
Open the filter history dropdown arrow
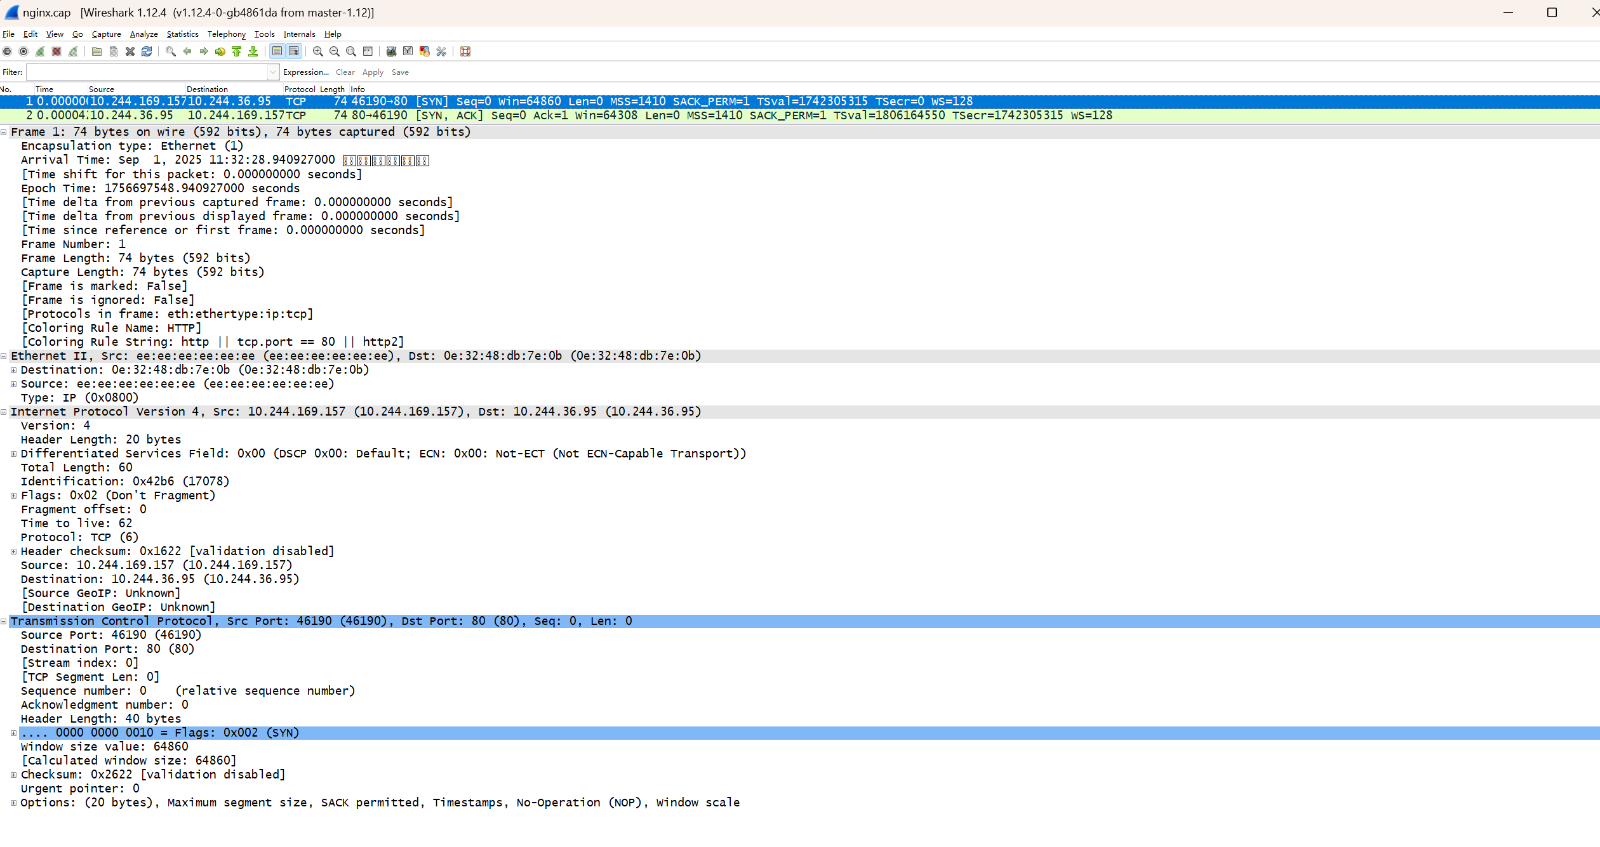pyautogui.click(x=273, y=72)
